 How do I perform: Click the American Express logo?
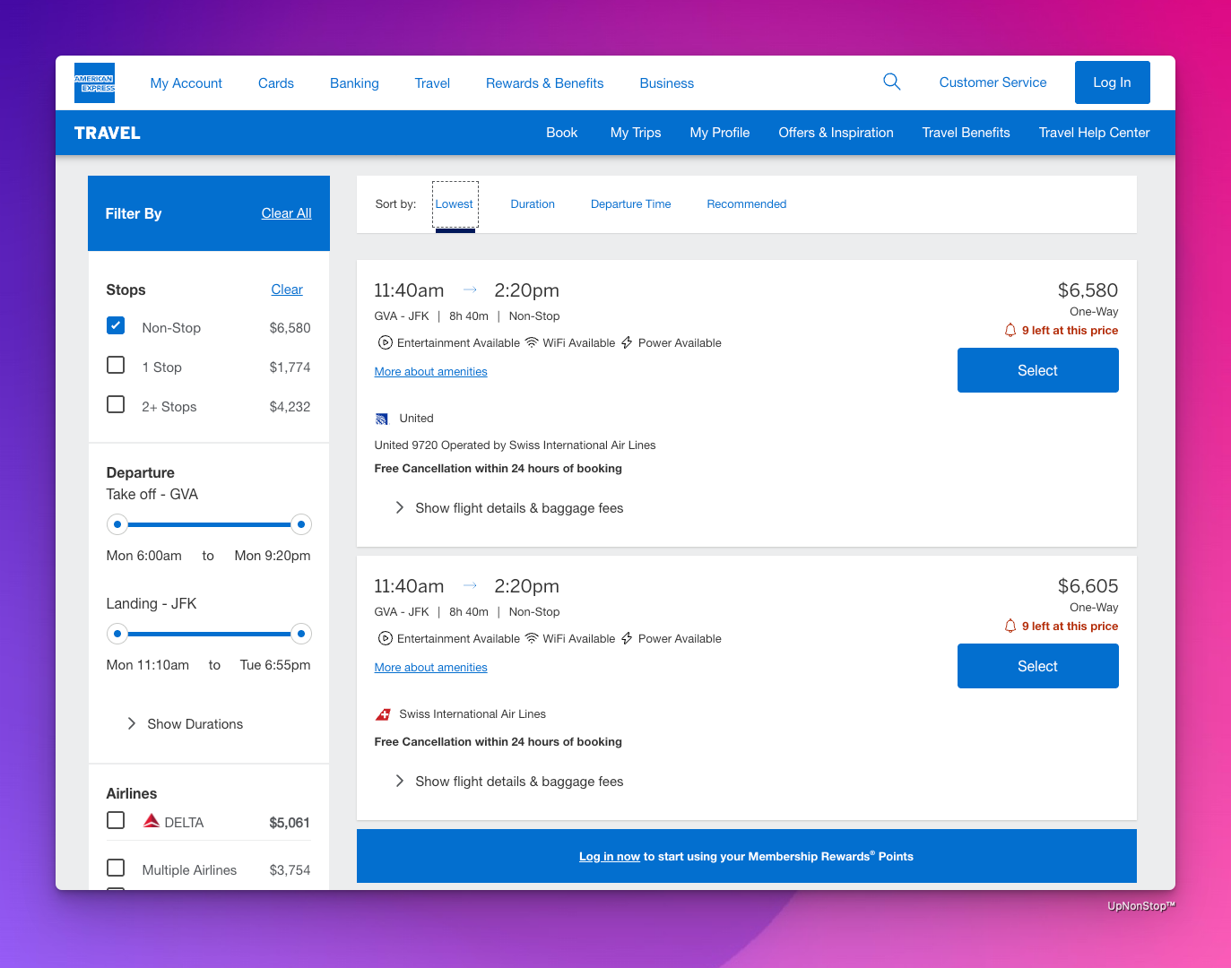point(94,83)
